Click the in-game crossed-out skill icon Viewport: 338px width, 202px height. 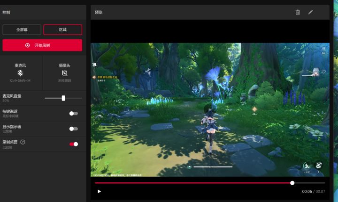tap(319, 165)
